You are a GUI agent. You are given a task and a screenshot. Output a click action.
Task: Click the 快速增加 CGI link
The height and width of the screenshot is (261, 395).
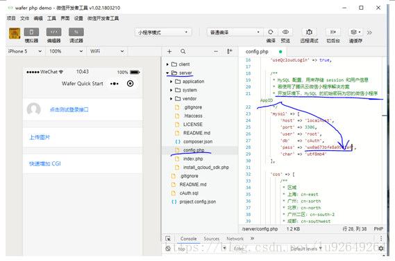(45, 164)
